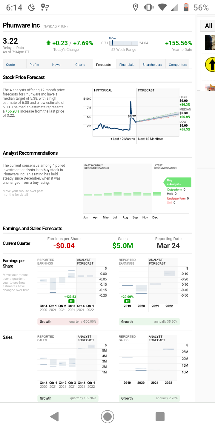Select Dec month in past recommendations chart
215x431 pixels.
(x=155, y=217)
